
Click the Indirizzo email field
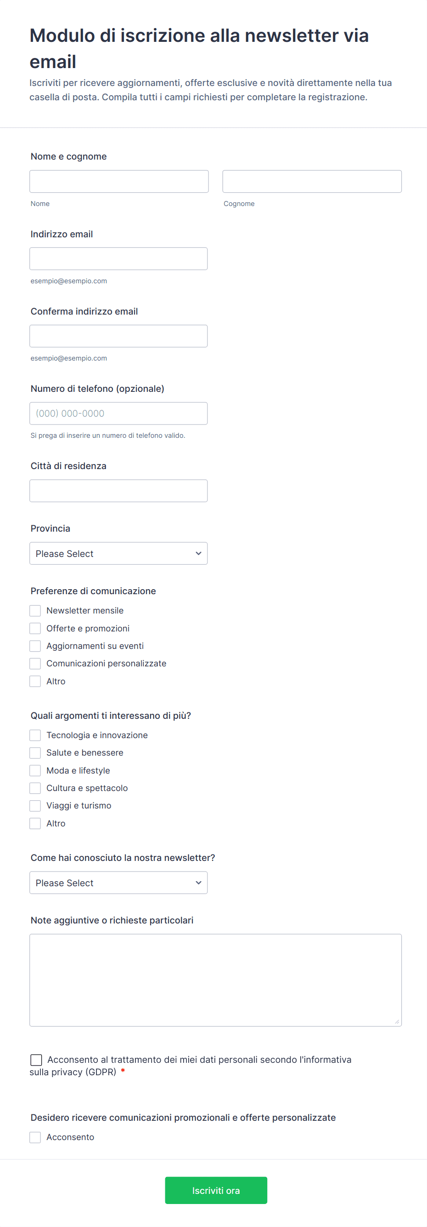coord(118,258)
